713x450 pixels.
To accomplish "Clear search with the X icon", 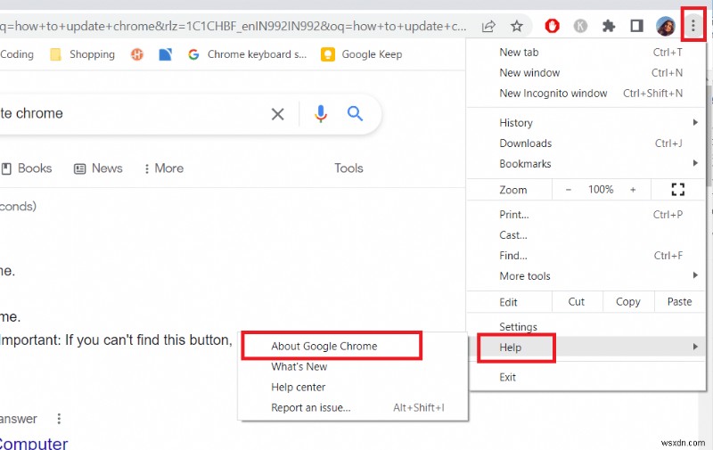I will 278,114.
